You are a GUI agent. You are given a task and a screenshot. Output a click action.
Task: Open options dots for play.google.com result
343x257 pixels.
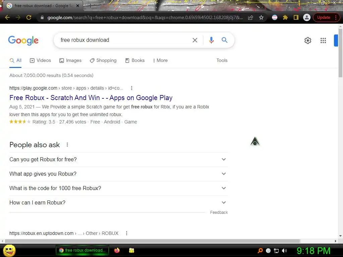pos(131,88)
